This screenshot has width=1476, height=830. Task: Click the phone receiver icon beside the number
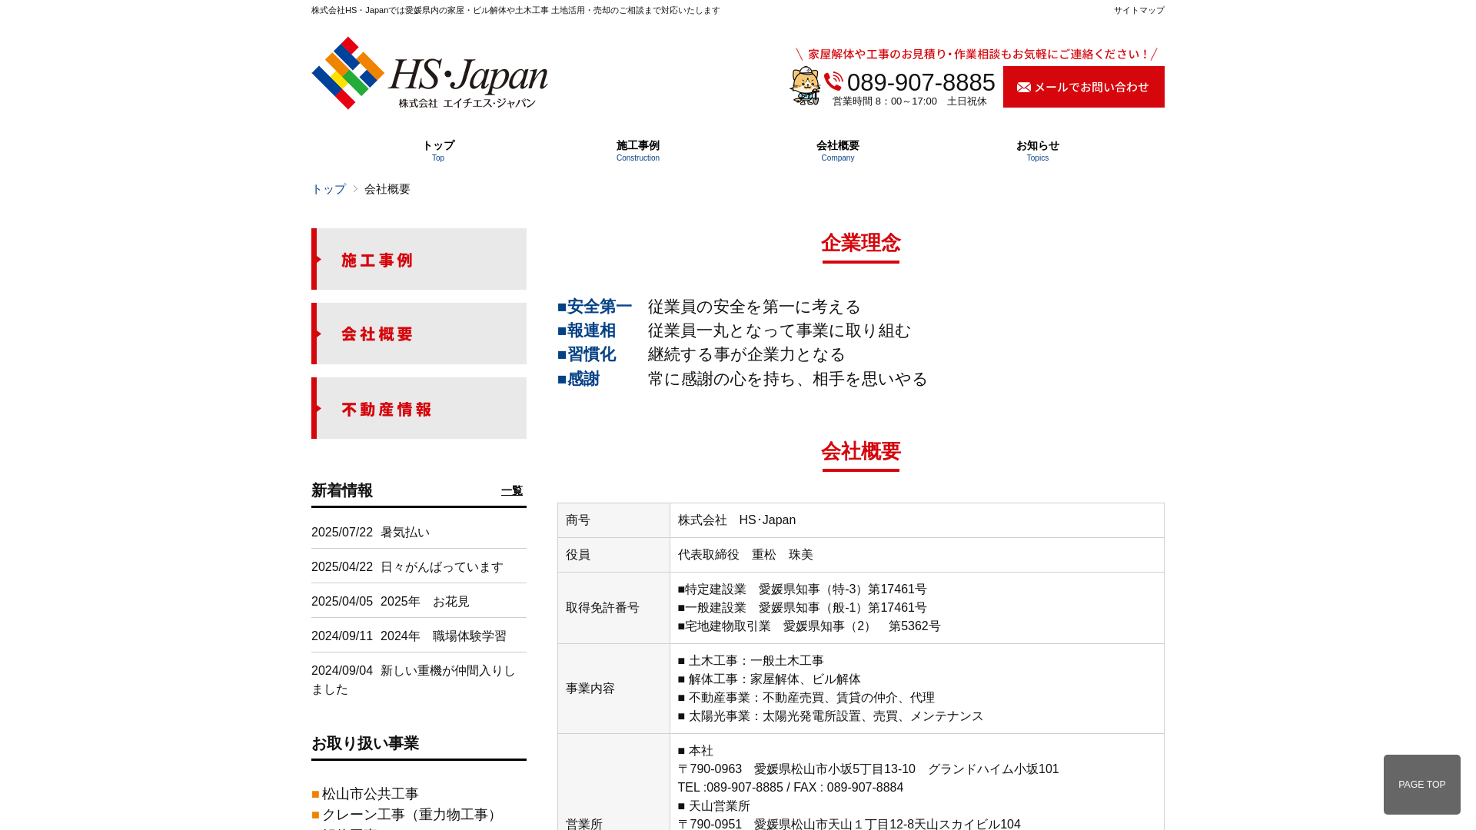(x=833, y=82)
